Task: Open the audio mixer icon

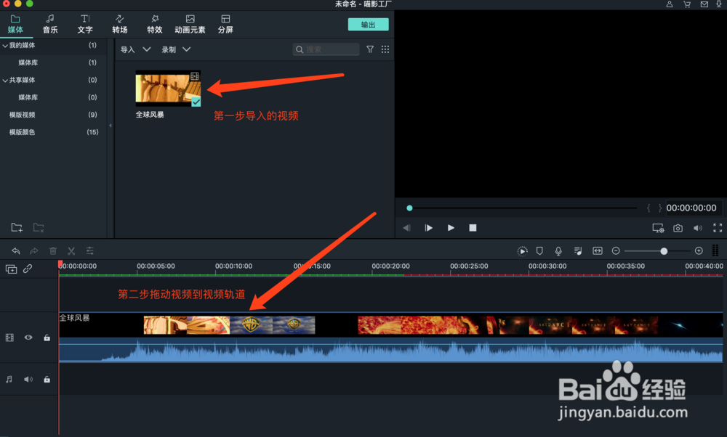Action: click(578, 251)
